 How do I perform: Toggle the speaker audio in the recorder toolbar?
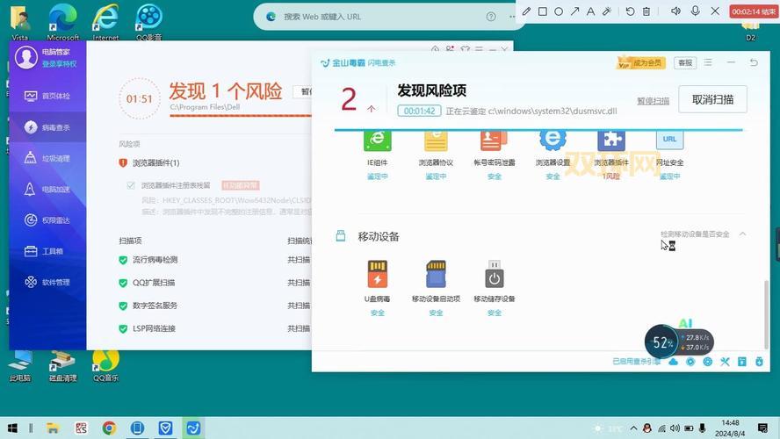tap(675, 11)
